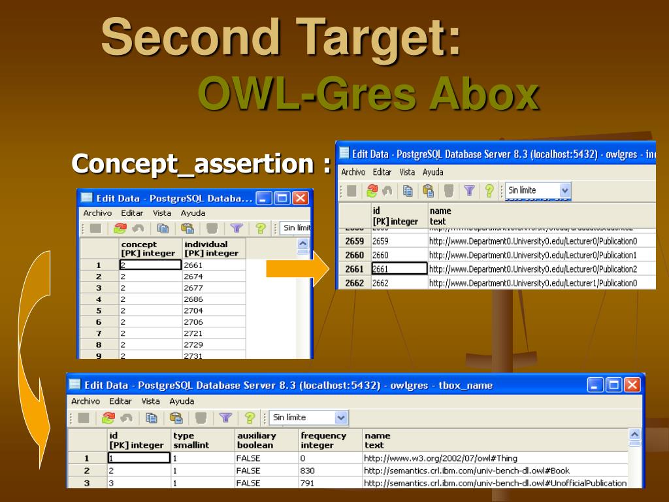Image resolution: width=669 pixels, height=502 pixels.
Task: Click Paste icon in individual name window
Action: point(429,191)
